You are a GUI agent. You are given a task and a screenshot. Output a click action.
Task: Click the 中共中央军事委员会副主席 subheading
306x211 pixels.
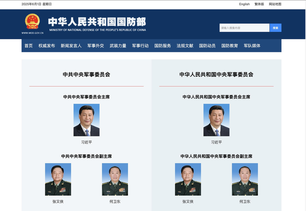86,156
